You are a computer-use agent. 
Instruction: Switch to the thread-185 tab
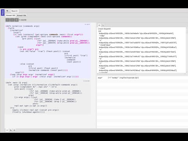point(11,15)
